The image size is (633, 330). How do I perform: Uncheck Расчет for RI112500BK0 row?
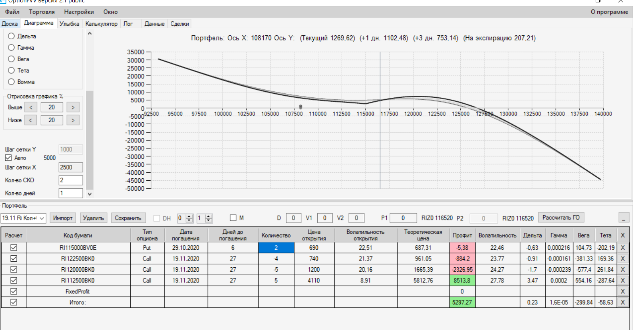point(14,280)
